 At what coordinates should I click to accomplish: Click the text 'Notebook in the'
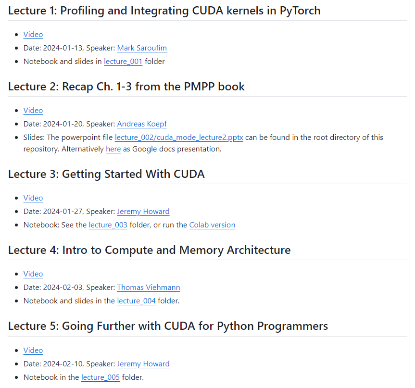pos(51,377)
